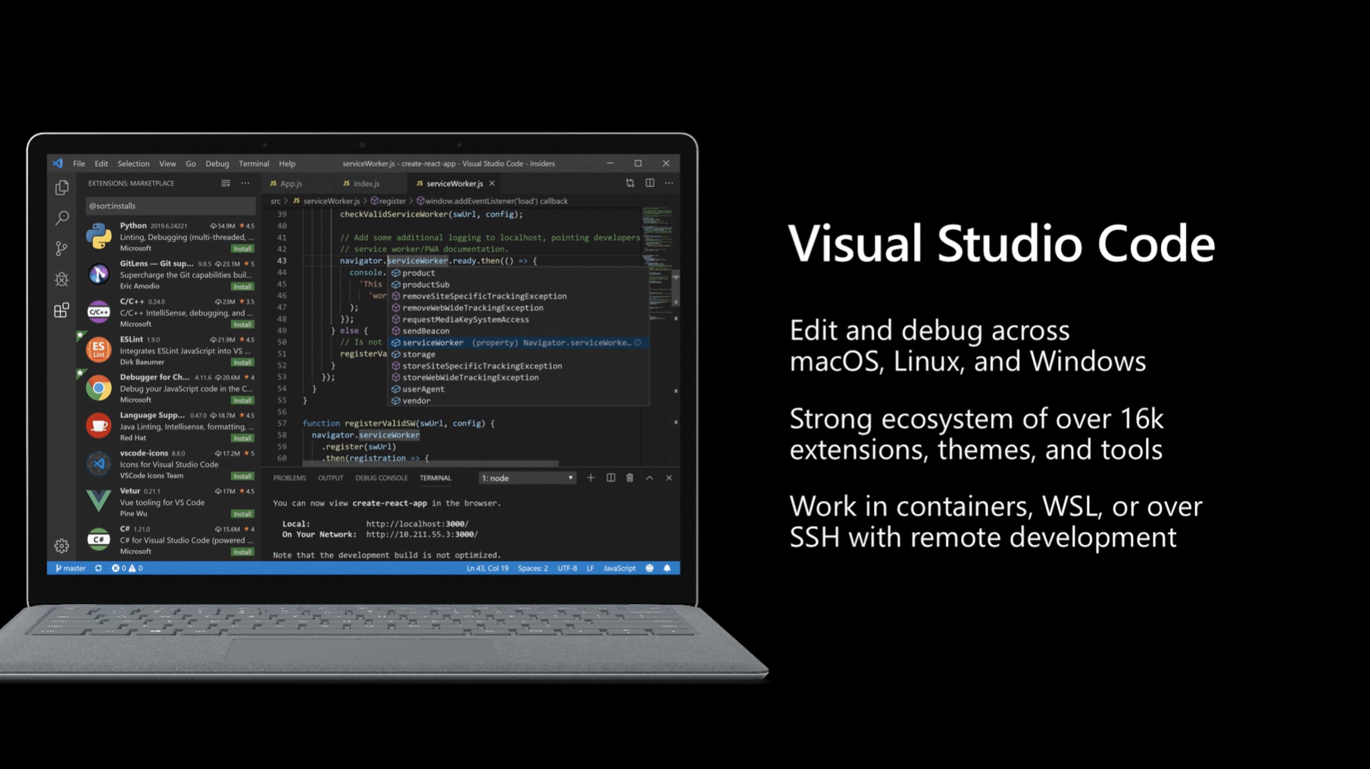Select 'serviceWorker' in the autocomplete list
The height and width of the screenshot is (769, 1370).
pos(519,343)
